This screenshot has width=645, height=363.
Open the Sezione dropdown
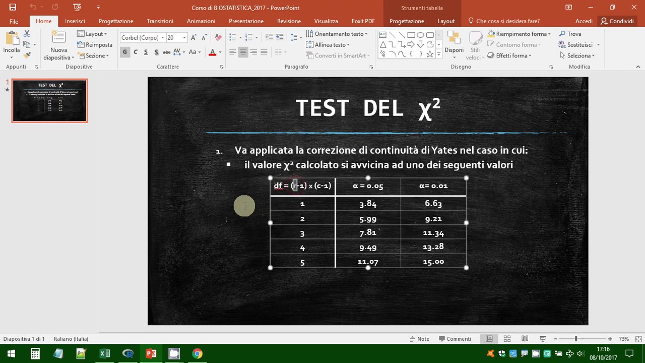(93, 55)
